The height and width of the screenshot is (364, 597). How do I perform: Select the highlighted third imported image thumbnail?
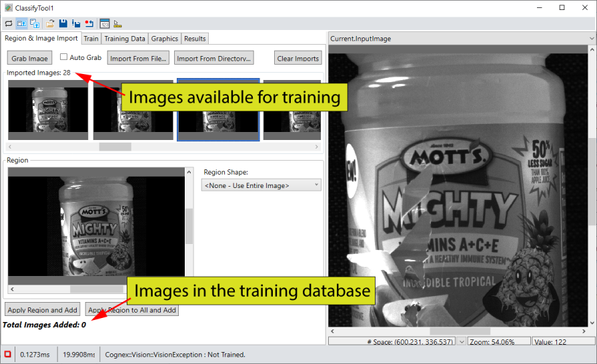coord(219,110)
